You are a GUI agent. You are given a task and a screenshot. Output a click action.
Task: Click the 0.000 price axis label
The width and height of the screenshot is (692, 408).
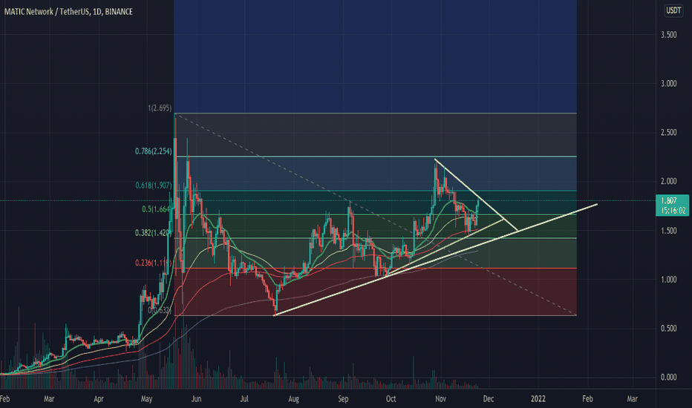point(668,378)
